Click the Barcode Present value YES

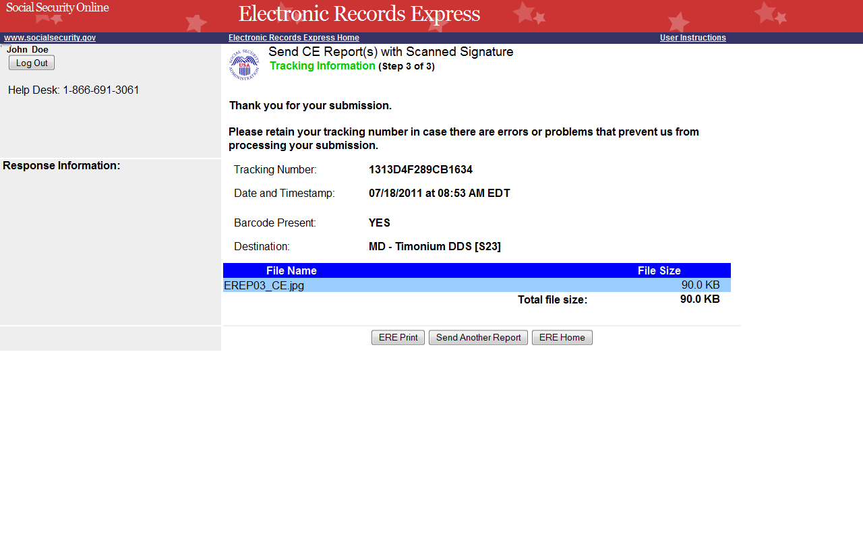[x=380, y=223]
